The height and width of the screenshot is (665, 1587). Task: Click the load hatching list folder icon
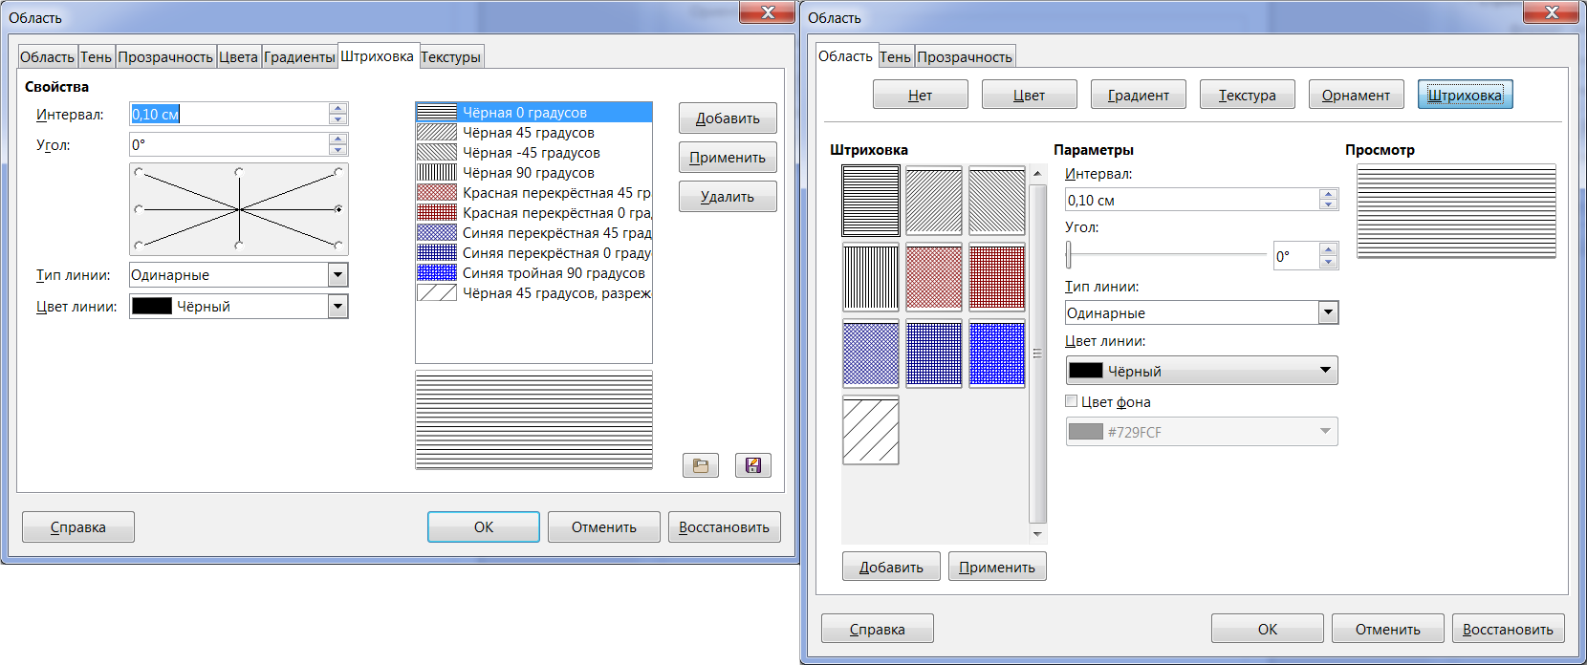(x=700, y=465)
